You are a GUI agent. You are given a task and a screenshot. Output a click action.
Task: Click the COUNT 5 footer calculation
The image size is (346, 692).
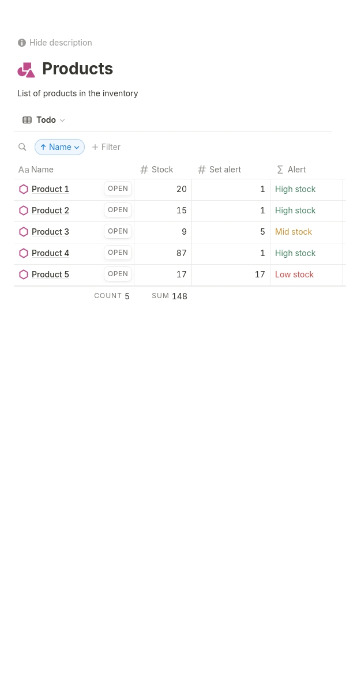pos(112,296)
